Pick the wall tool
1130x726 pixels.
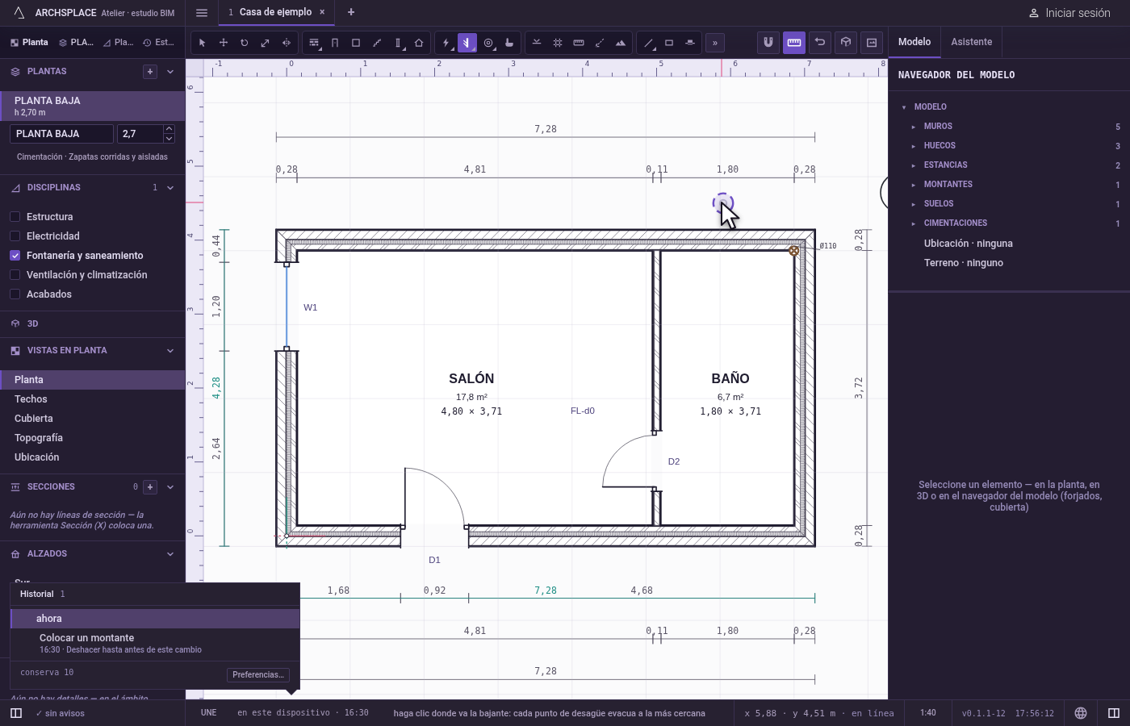coord(314,43)
